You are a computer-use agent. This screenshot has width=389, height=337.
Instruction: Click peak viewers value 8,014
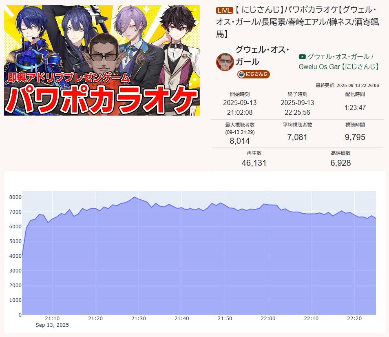240,141
